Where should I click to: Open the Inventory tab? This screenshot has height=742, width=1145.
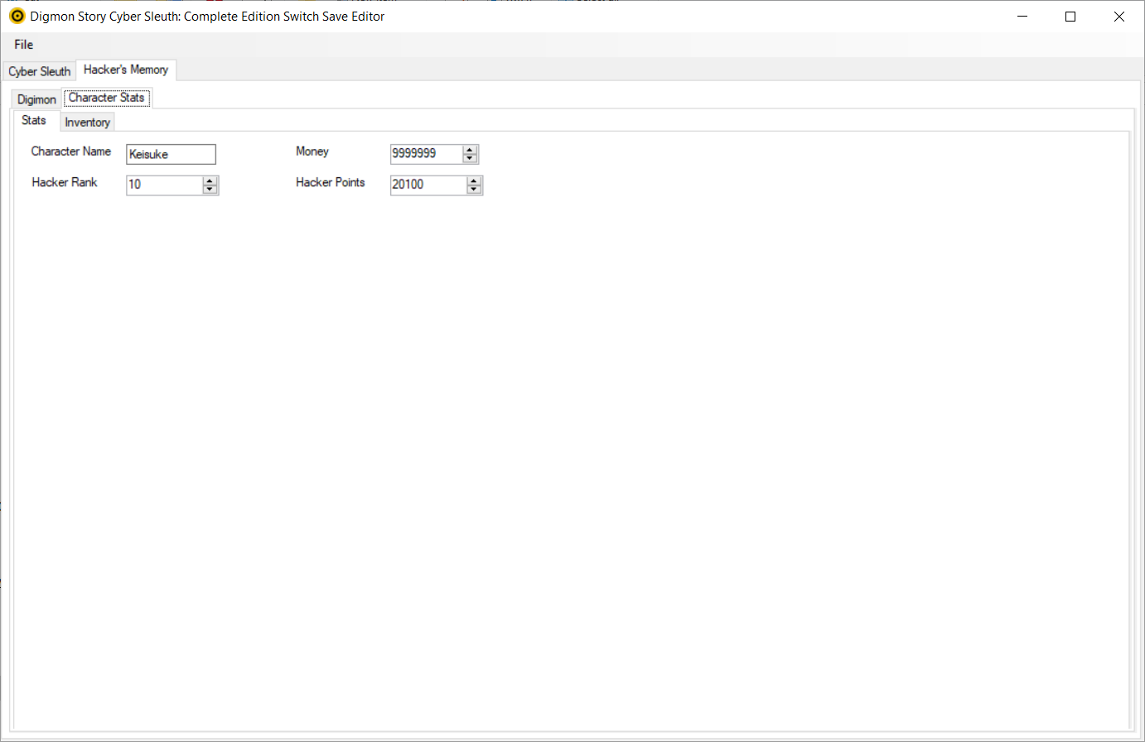point(88,123)
